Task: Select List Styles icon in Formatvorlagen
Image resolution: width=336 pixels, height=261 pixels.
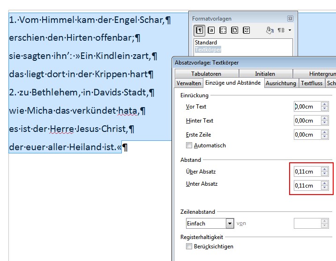Action: coord(246,30)
